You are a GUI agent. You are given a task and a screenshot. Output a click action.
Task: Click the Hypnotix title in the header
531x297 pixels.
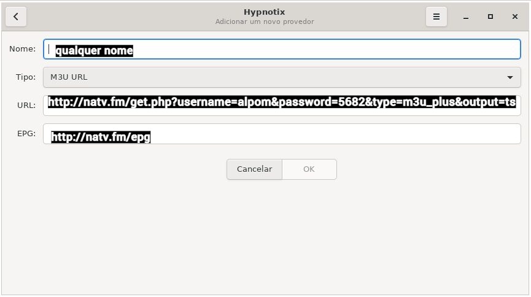265,12
